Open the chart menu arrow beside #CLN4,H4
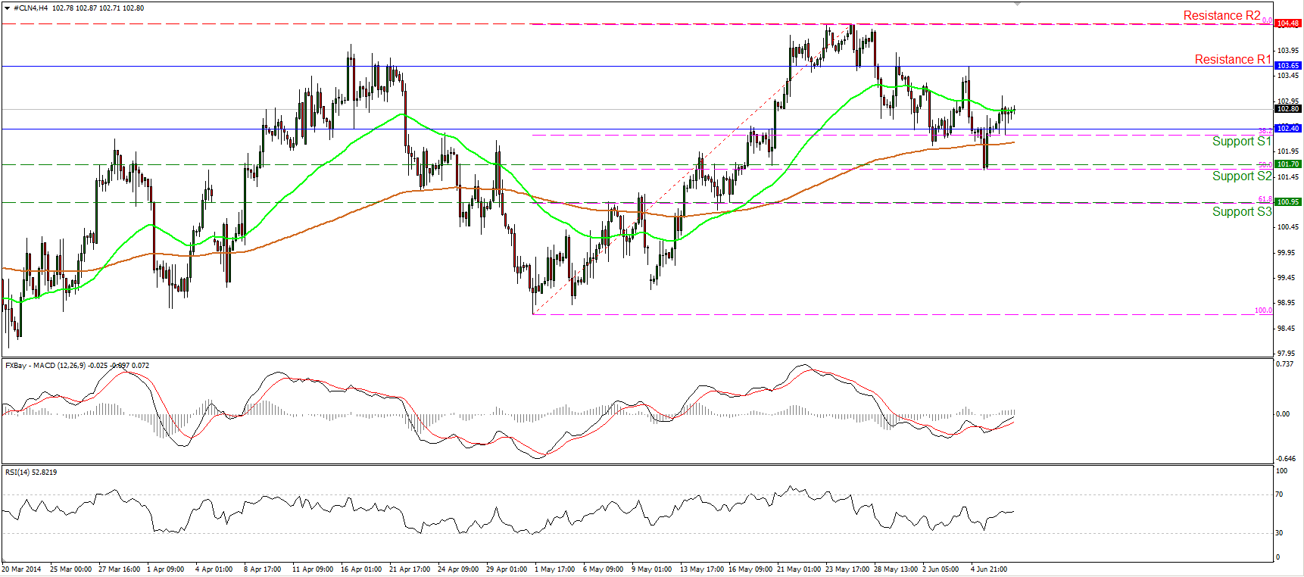Viewport: 1304px width, 577px height. click(8, 8)
